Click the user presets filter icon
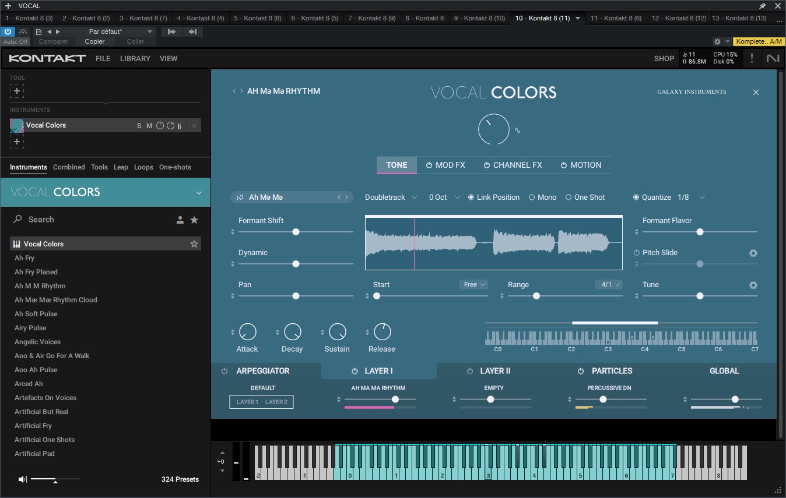The image size is (786, 498). coord(180,220)
